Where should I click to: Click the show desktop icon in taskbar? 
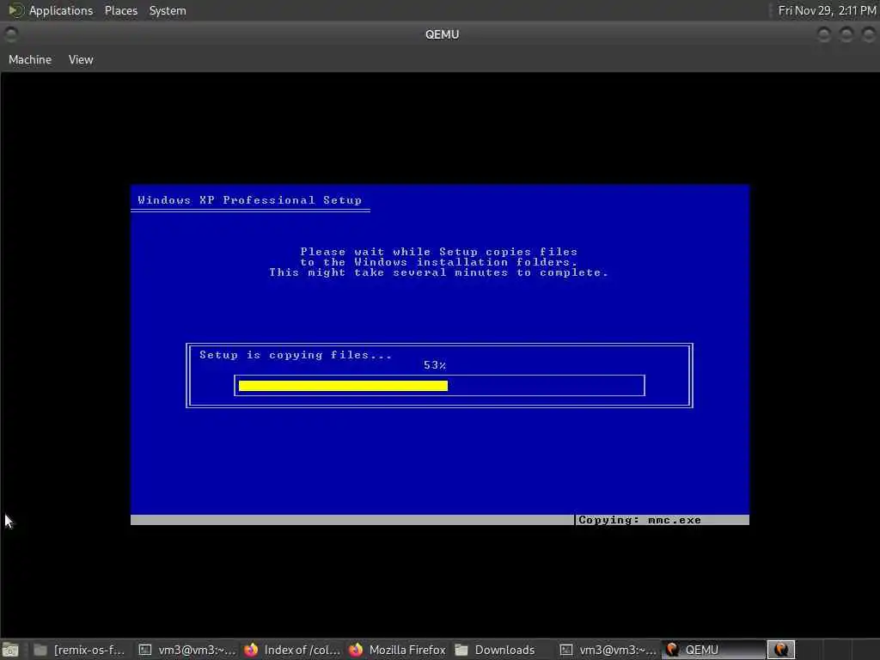pos(10,650)
